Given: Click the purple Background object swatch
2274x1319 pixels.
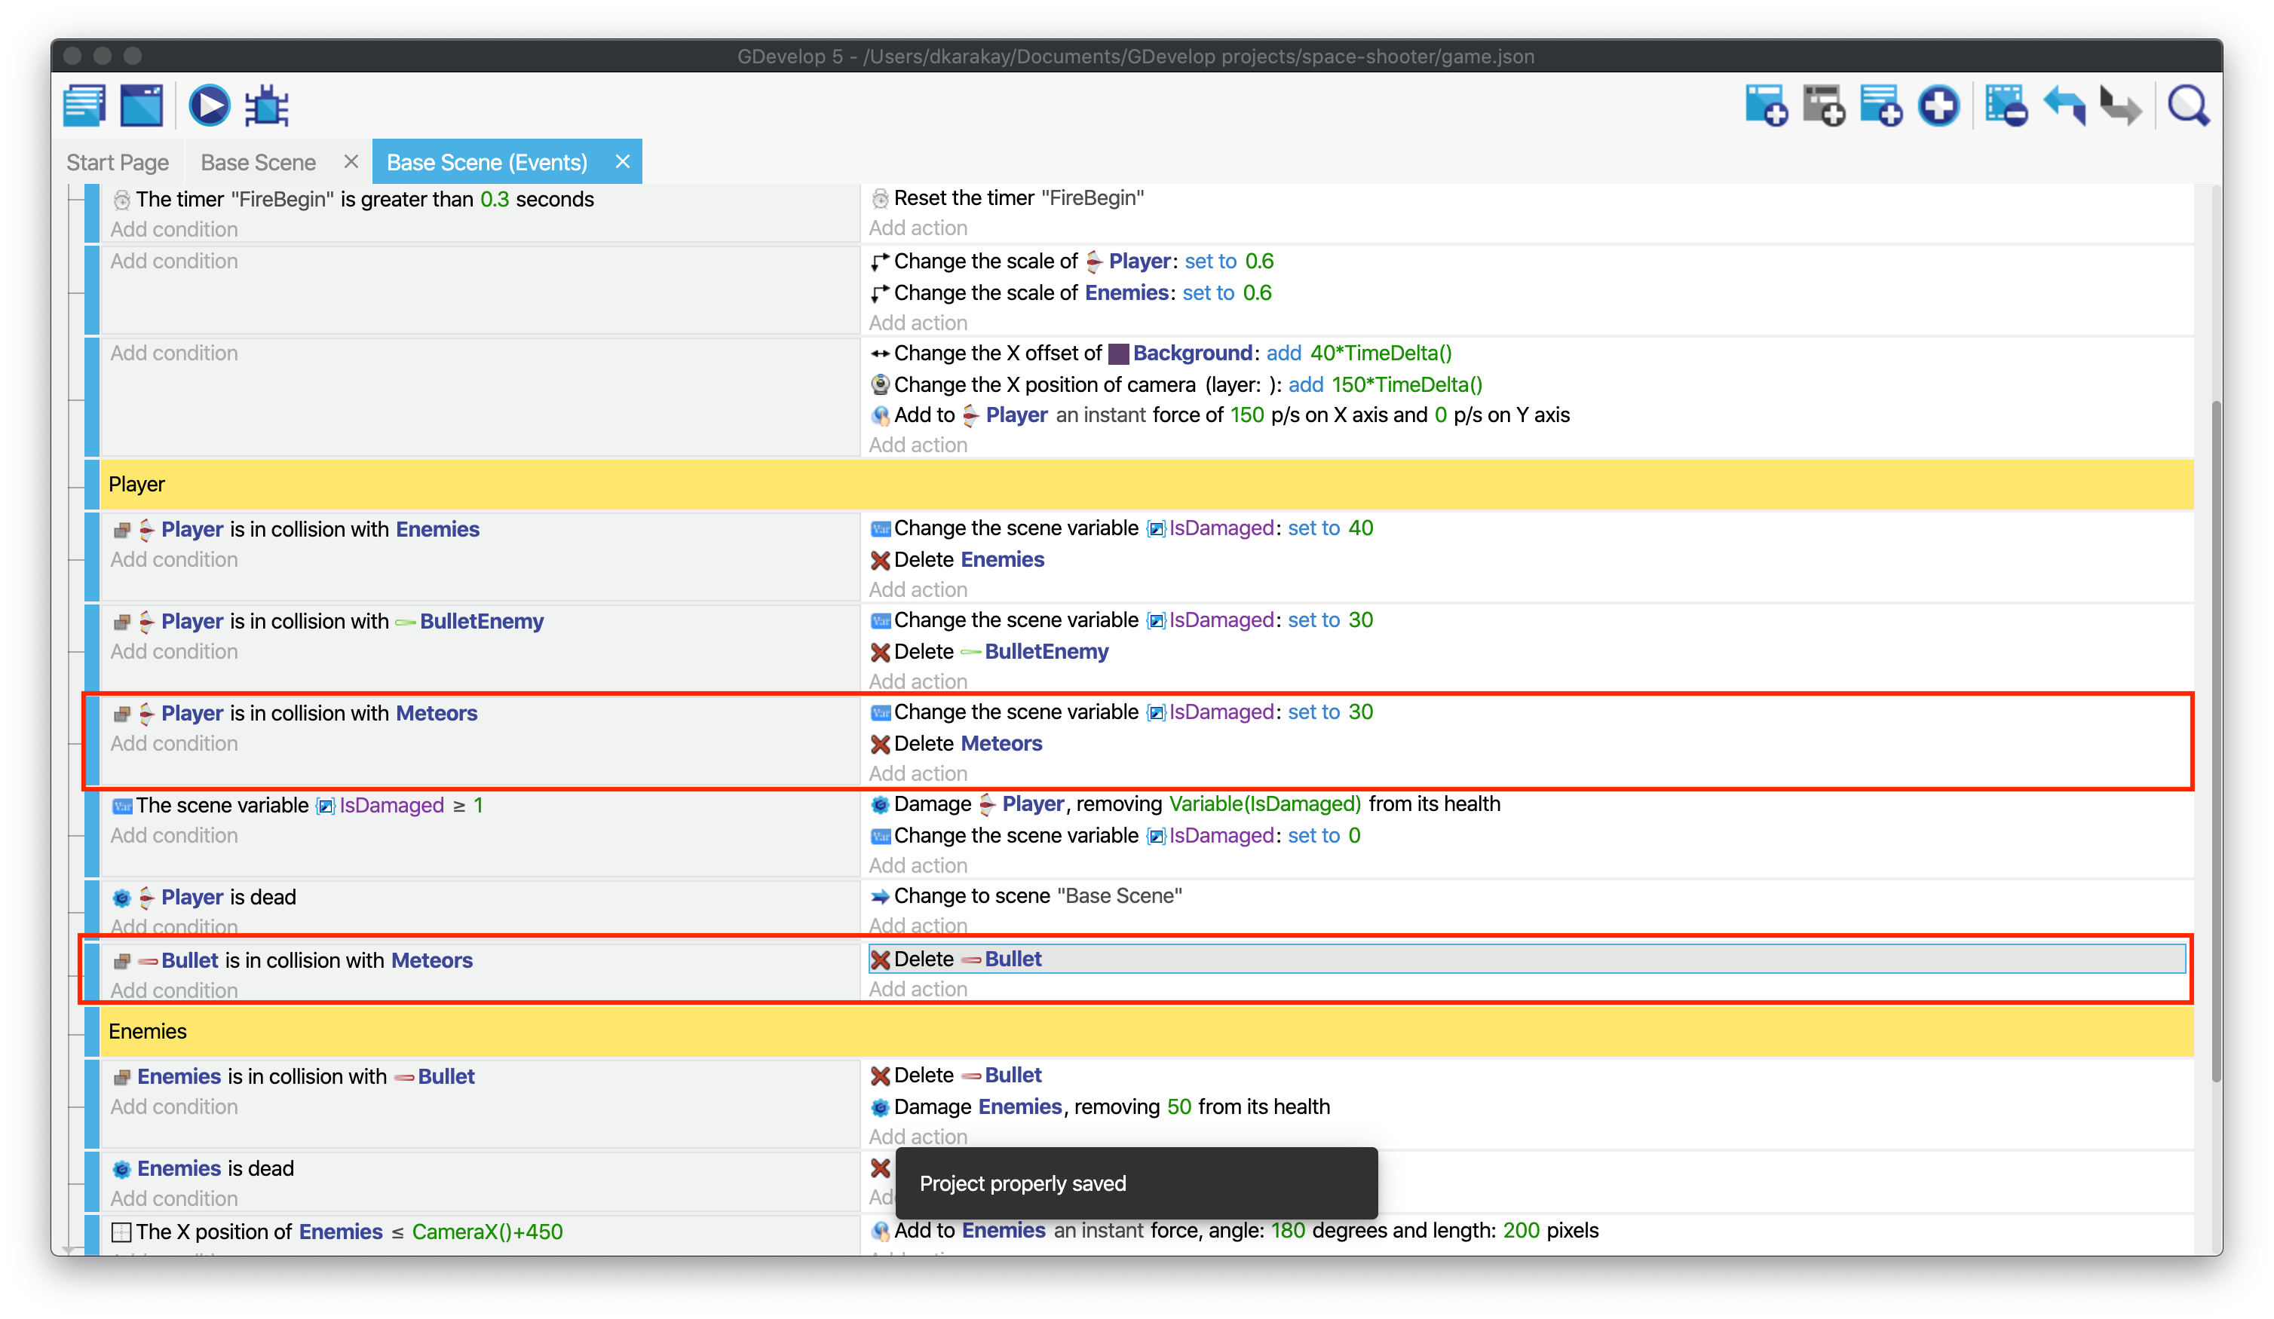Looking at the screenshot, I should (1118, 353).
